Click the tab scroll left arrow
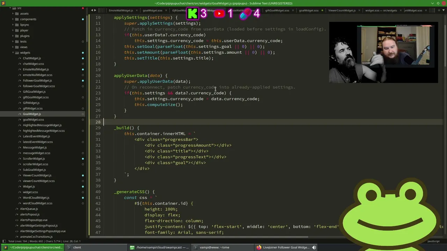This screenshot has height=251, width=447. click(x=92, y=10)
